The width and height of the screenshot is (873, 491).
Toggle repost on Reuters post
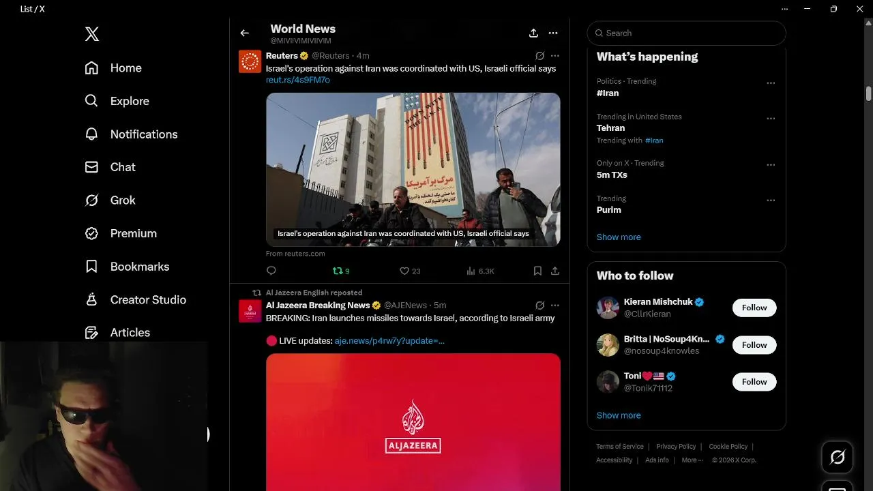[x=341, y=271]
